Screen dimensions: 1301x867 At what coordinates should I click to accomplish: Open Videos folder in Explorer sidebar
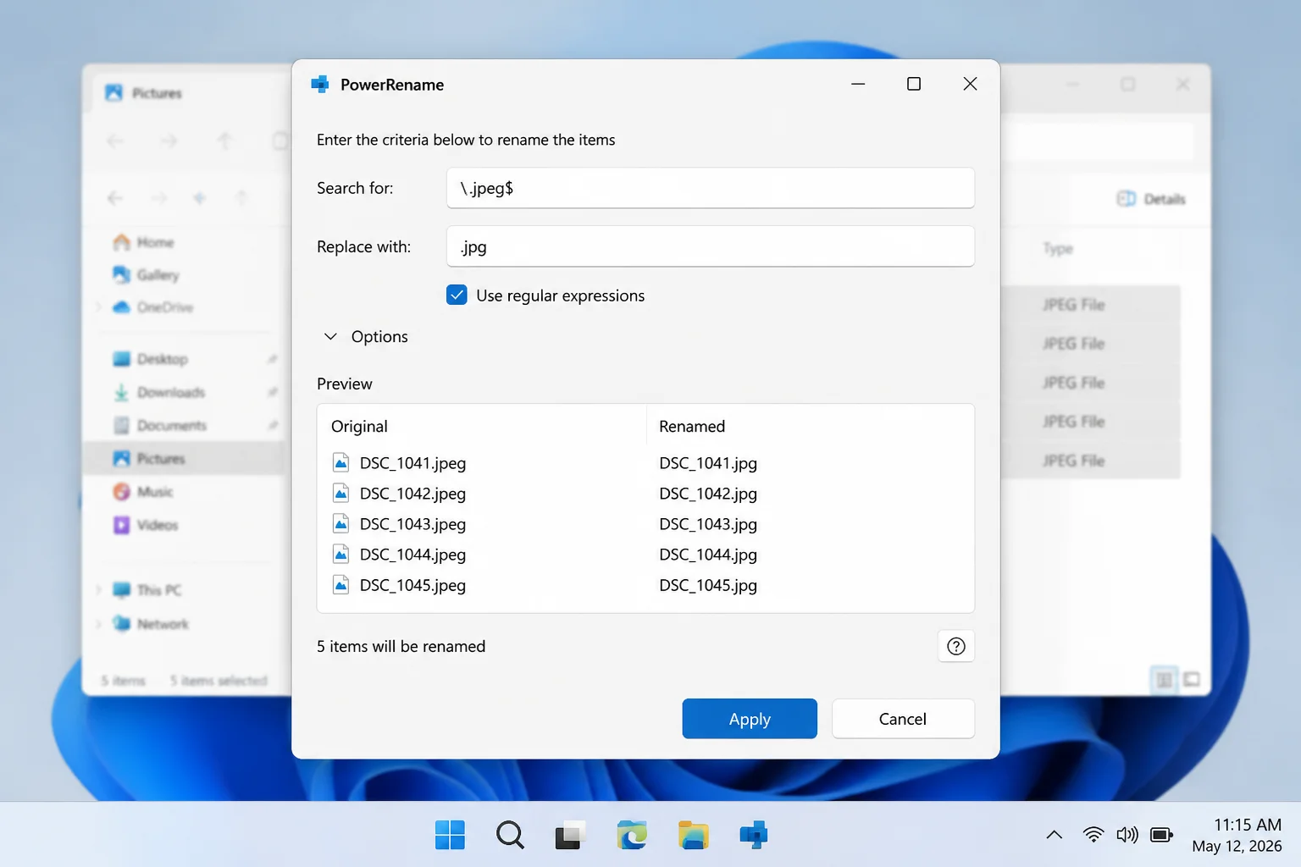[x=146, y=525]
